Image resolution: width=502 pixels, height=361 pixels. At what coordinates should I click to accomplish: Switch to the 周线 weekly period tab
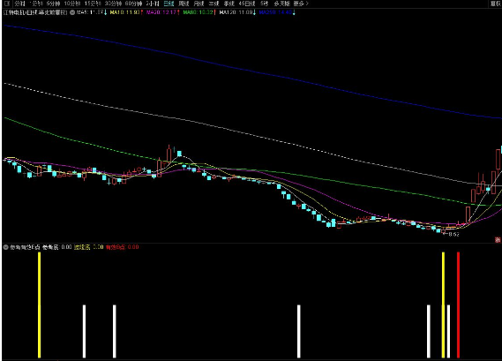[x=184, y=4]
